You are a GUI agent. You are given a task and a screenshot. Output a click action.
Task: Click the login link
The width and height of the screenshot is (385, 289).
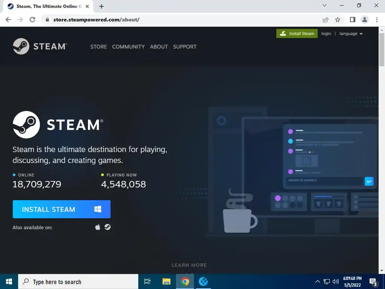(326, 33)
